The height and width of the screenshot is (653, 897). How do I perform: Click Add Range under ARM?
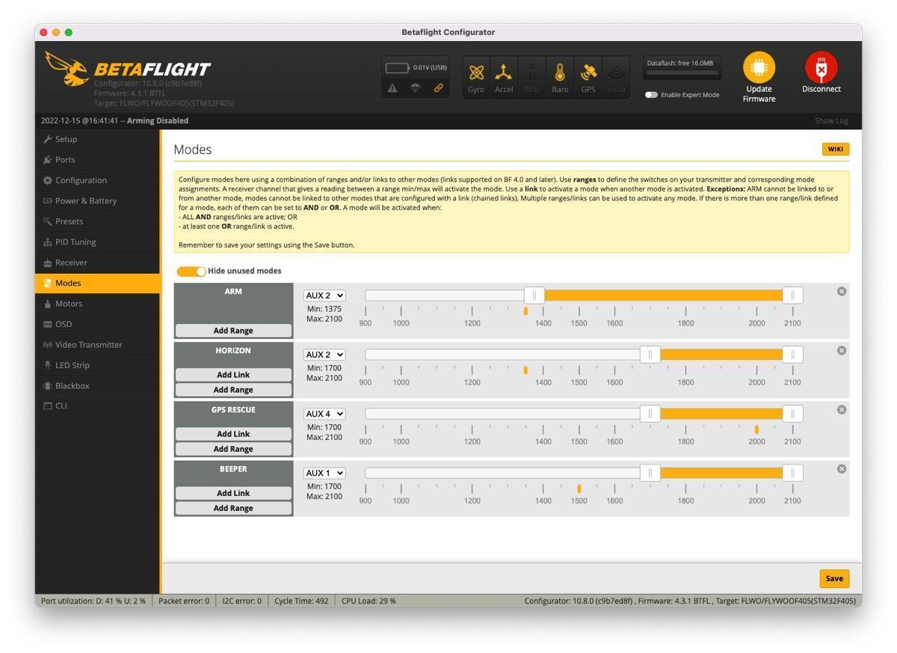click(x=233, y=331)
